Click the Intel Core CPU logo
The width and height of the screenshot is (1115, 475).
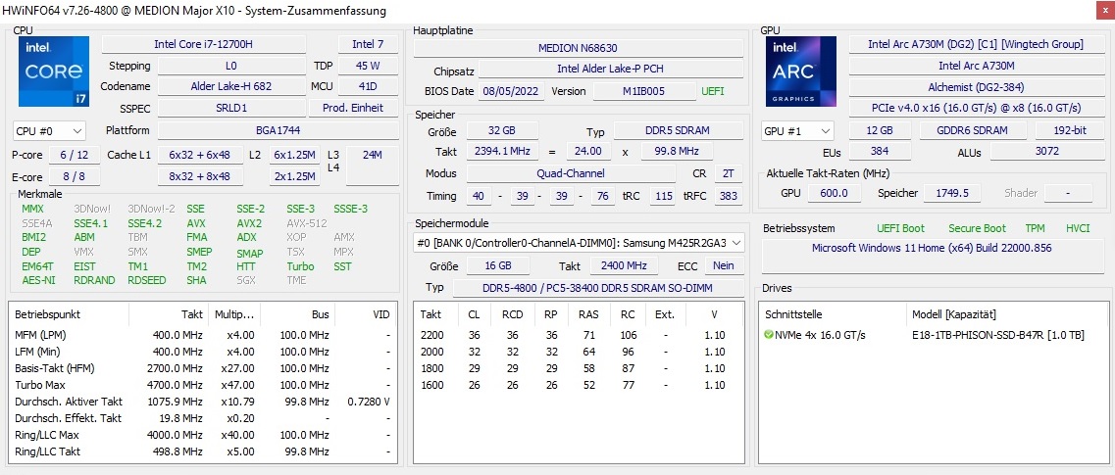(x=53, y=71)
